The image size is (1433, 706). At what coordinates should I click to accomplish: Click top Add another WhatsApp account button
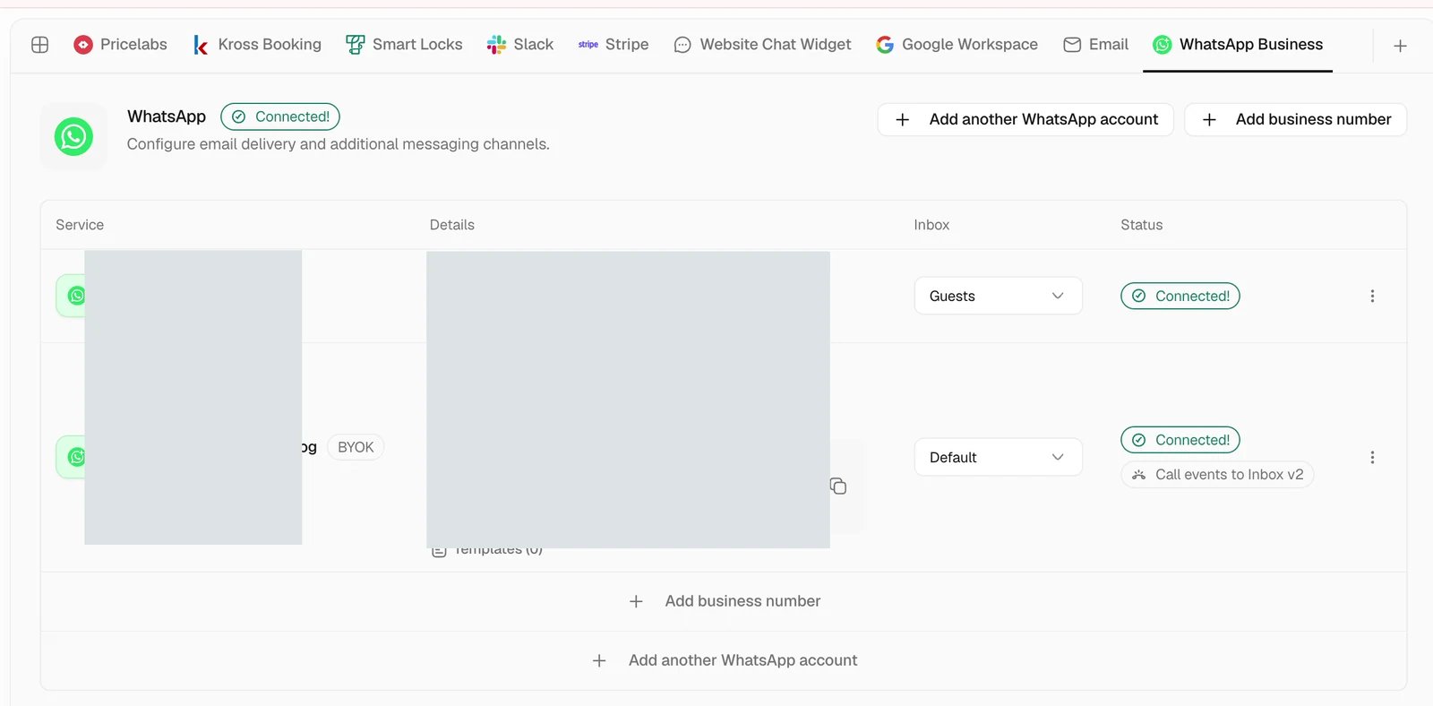click(1025, 119)
